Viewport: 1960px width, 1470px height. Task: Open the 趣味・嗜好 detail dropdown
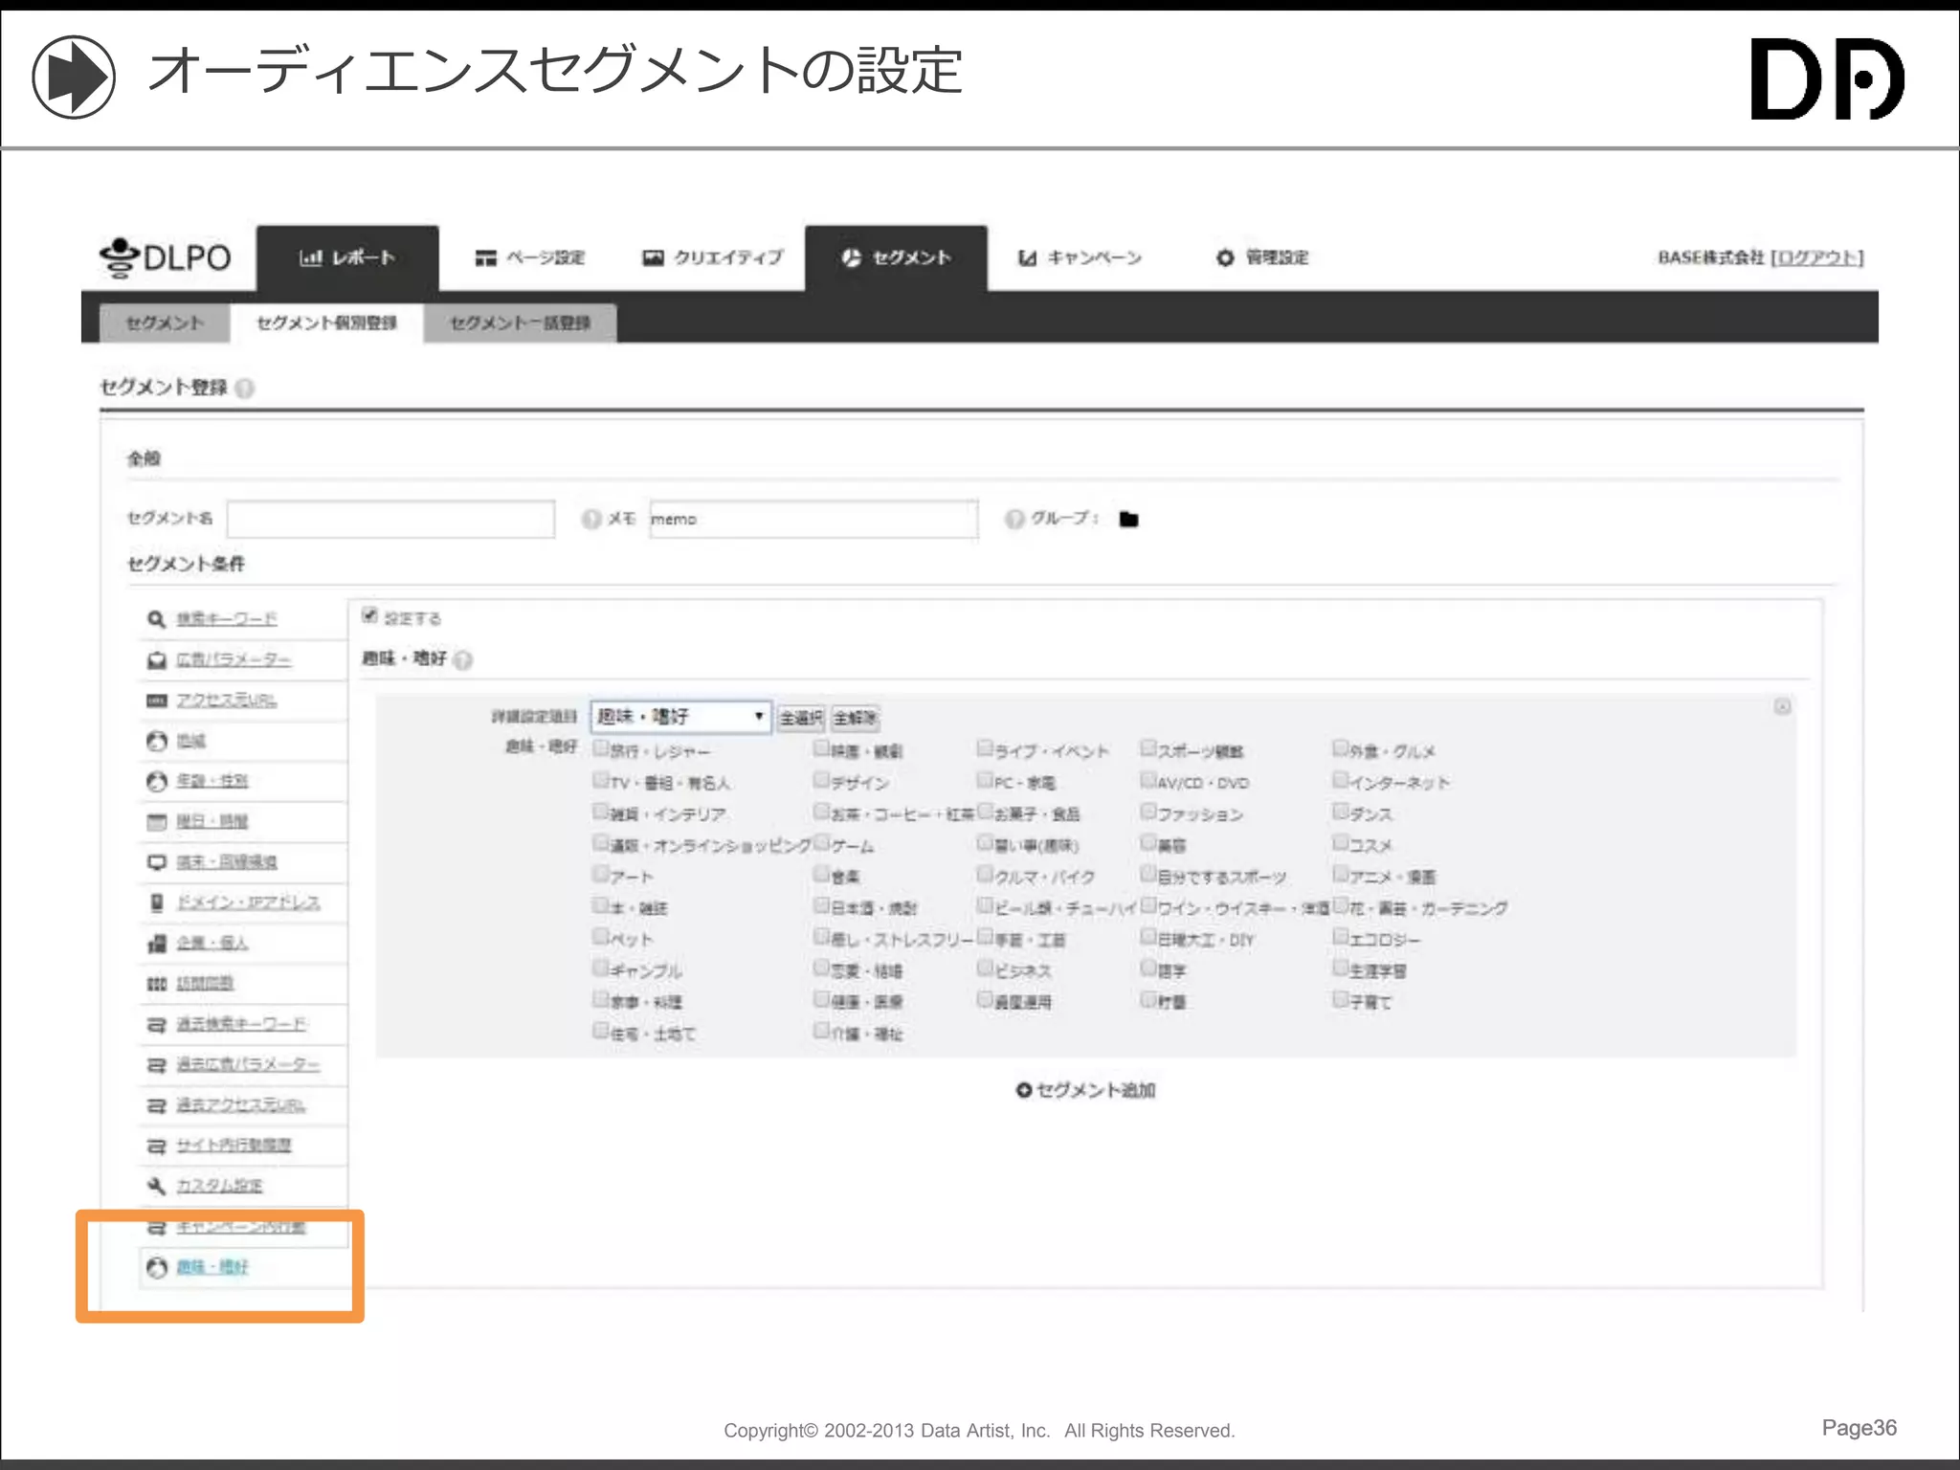click(x=680, y=716)
